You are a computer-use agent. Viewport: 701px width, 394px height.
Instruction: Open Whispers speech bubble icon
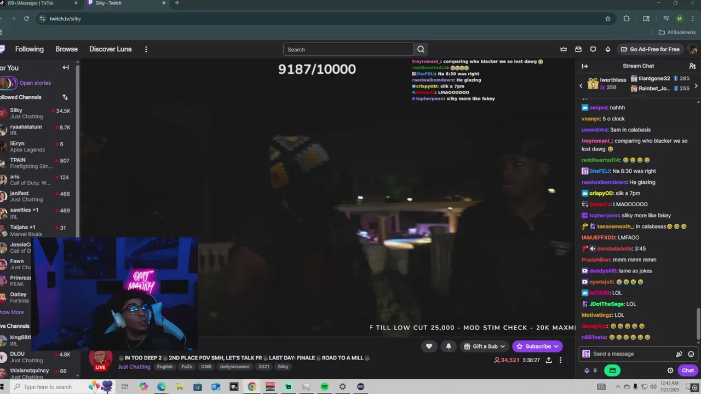[x=593, y=49]
